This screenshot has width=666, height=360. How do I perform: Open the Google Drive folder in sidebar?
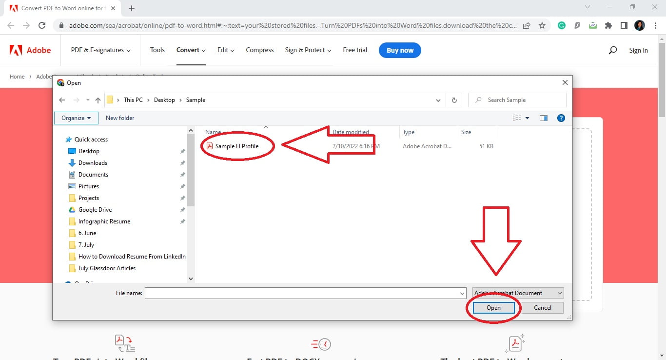tap(95, 210)
